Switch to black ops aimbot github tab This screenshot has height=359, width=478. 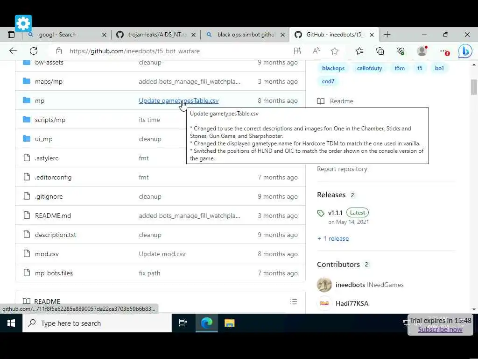(246, 35)
